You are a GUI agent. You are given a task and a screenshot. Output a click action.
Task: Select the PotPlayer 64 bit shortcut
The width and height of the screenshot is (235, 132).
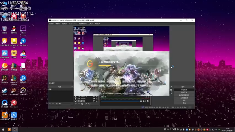click(x=14, y=43)
